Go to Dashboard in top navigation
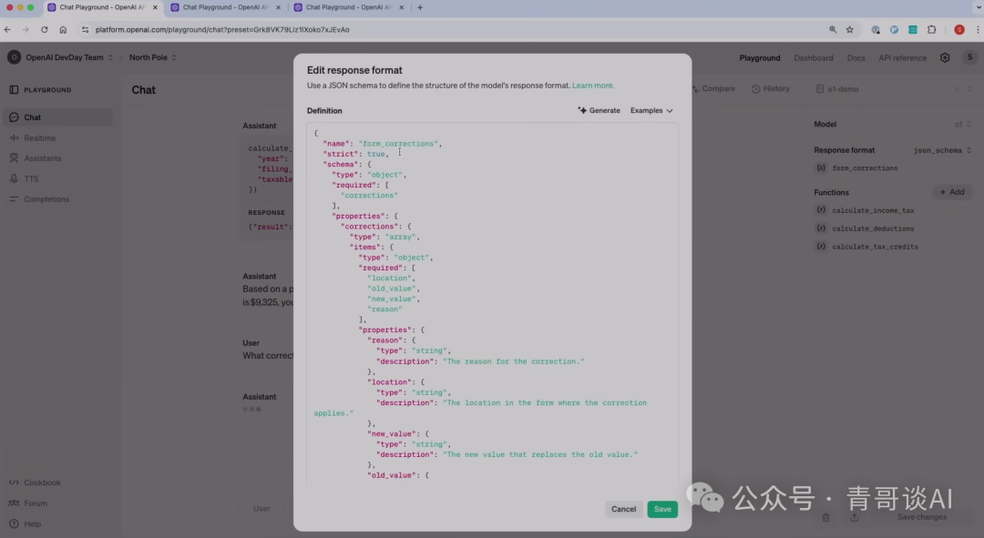Screen dimensions: 984x538 click(813, 58)
